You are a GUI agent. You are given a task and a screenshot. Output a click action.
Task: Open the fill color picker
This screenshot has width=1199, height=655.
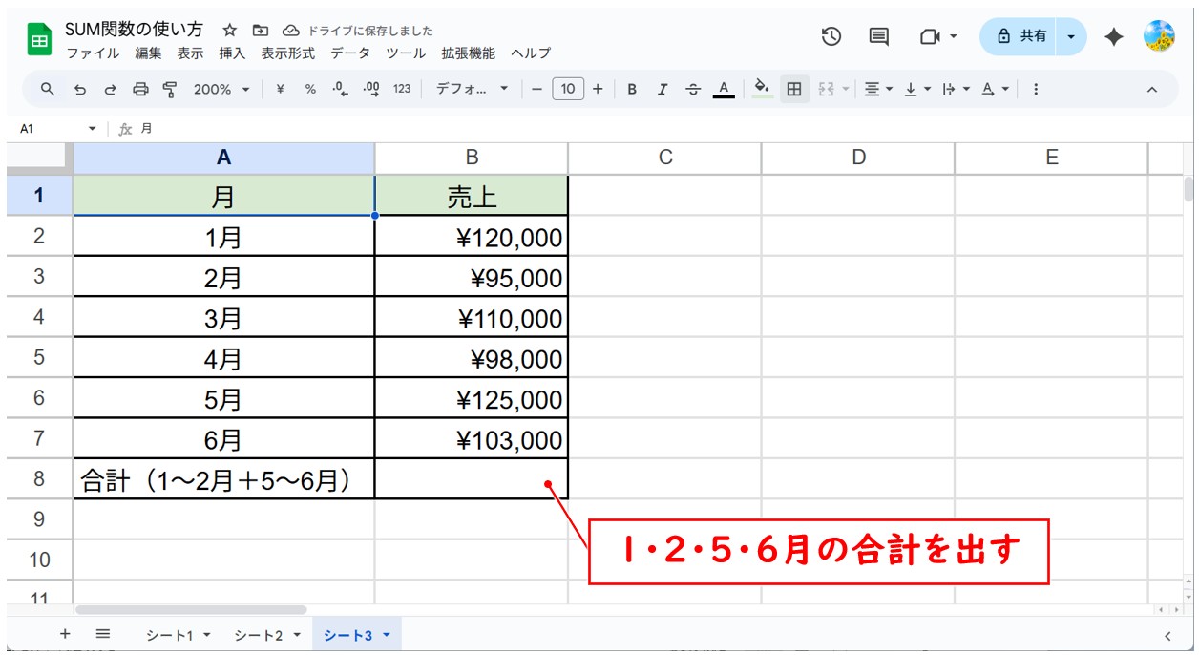762,89
